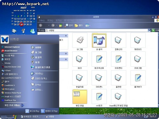The width and height of the screenshot is (159, 119).
Task: Start Winamp from the start menu
Action: pos(6,63)
